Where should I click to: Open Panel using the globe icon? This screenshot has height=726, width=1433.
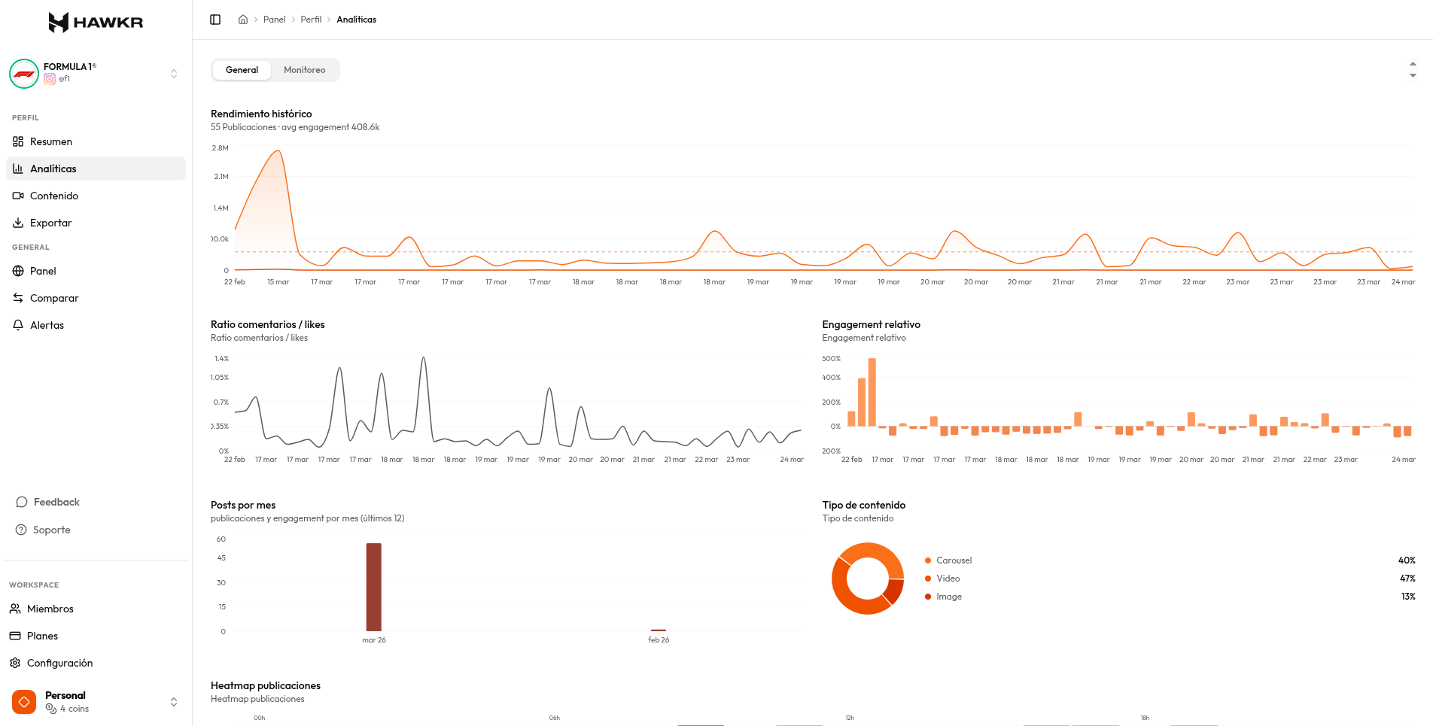click(18, 271)
